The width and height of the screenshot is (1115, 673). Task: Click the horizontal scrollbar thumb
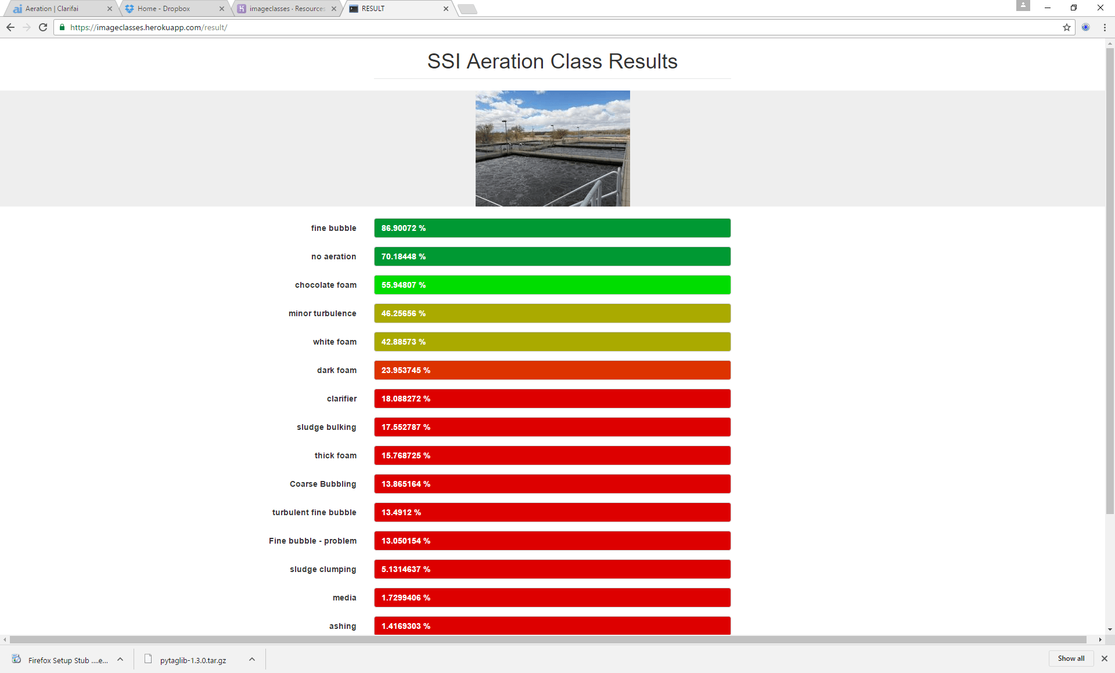click(x=548, y=639)
